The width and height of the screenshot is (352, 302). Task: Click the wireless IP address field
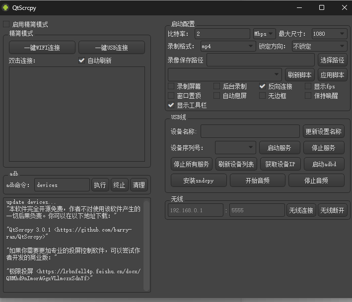pyautogui.click(x=196, y=210)
